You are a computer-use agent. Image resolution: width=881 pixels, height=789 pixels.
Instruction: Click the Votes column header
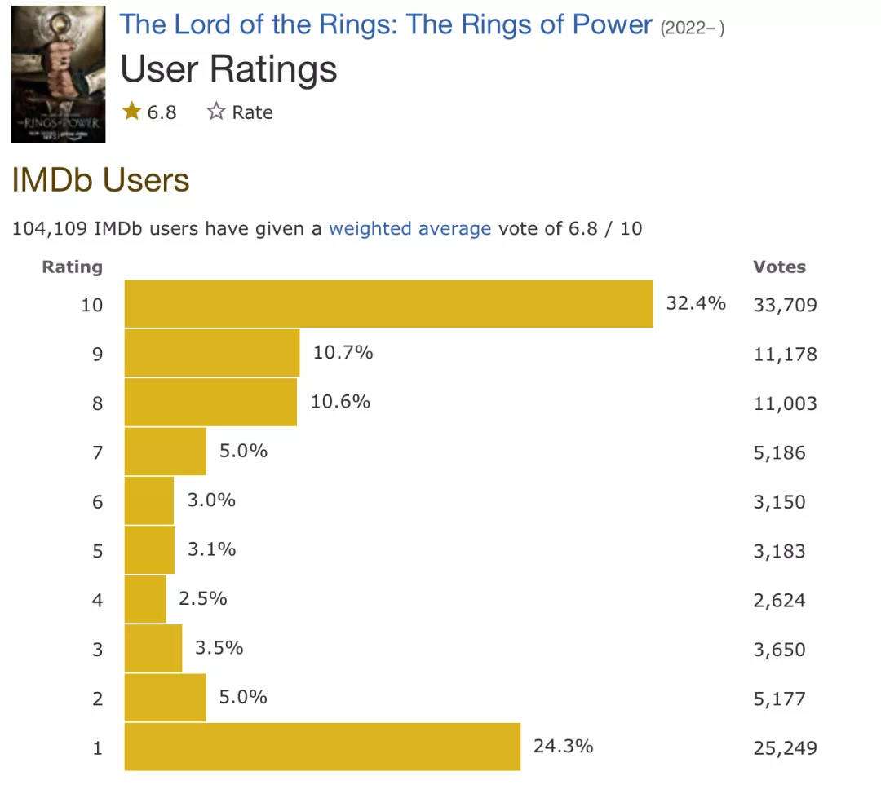pos(779,267)
